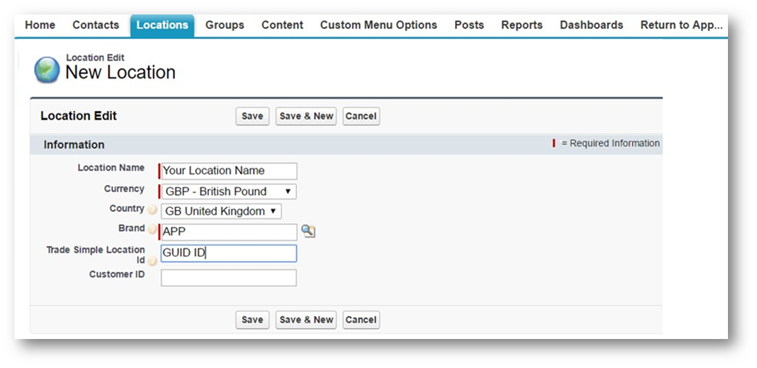Open the Currency dropdown showing GBP
Image resolution: width=757 pixels, height=368 pixels.
tap(229, 191)
